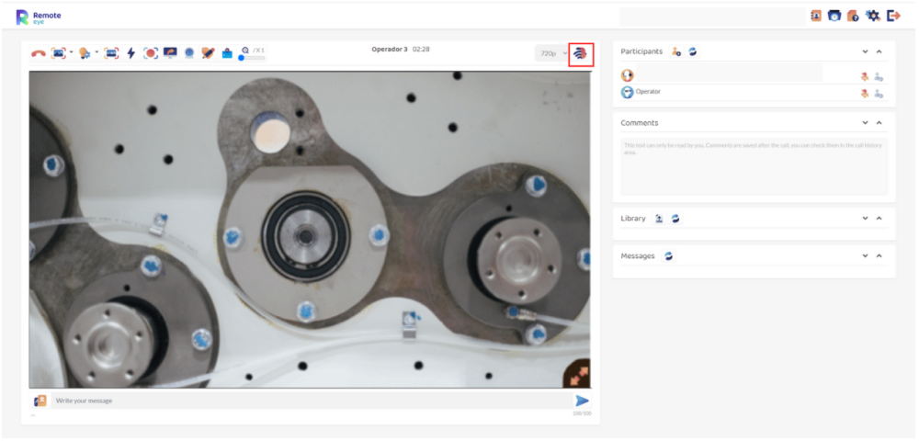Open the call history icon in header

click(x=834, y=16)
